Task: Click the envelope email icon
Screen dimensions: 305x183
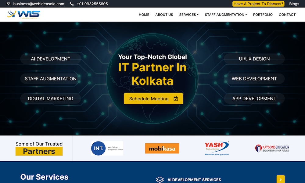Action: pos(9,4)
